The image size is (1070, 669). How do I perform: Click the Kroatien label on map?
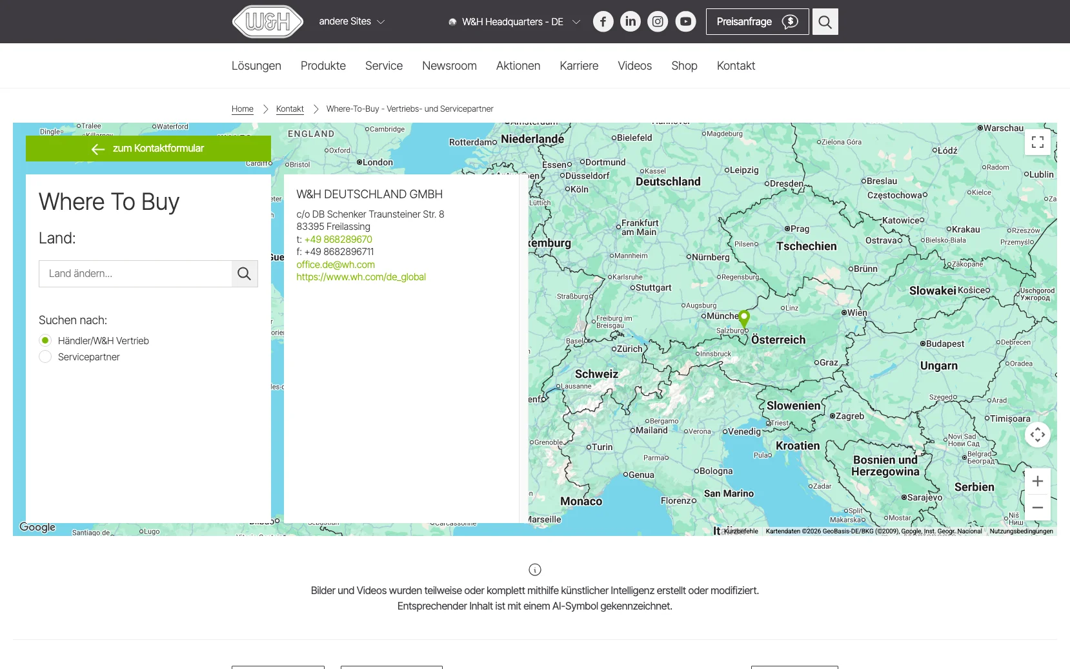click(798, 446)
